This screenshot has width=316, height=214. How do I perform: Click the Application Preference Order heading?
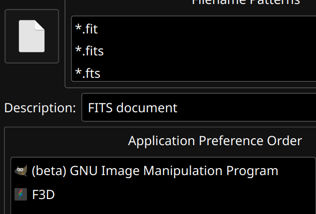coord(215,141)
